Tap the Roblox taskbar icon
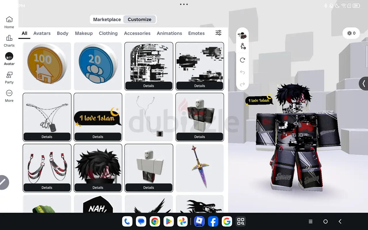This screenshot has width=368, height=230. (x=199, y=221)
